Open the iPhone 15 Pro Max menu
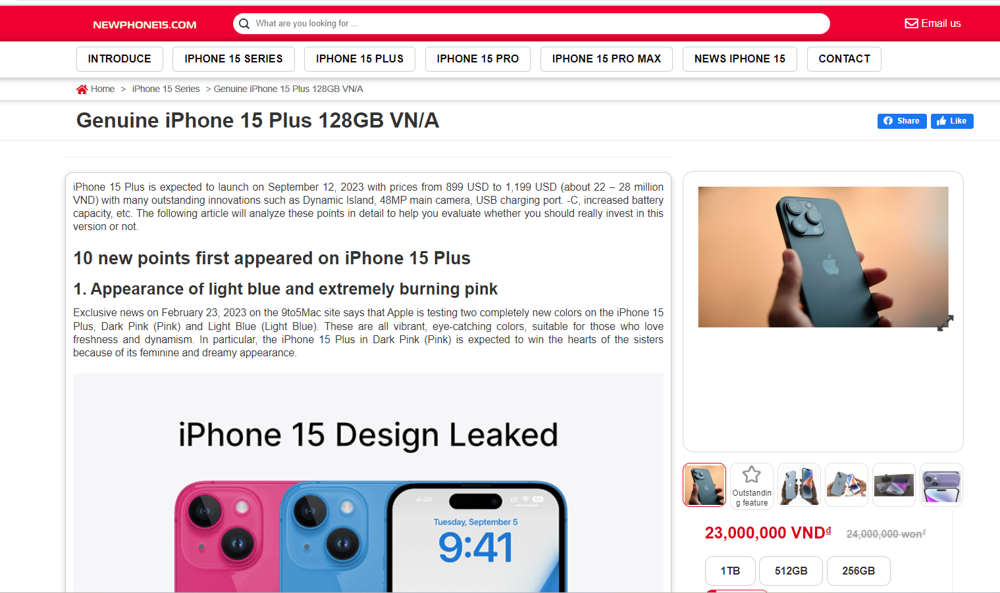 point(606,59)
